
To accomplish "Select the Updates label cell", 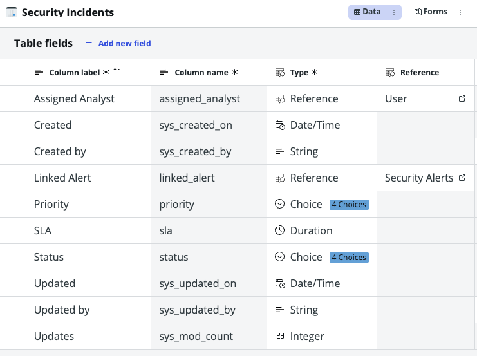I will coord(89,336).
